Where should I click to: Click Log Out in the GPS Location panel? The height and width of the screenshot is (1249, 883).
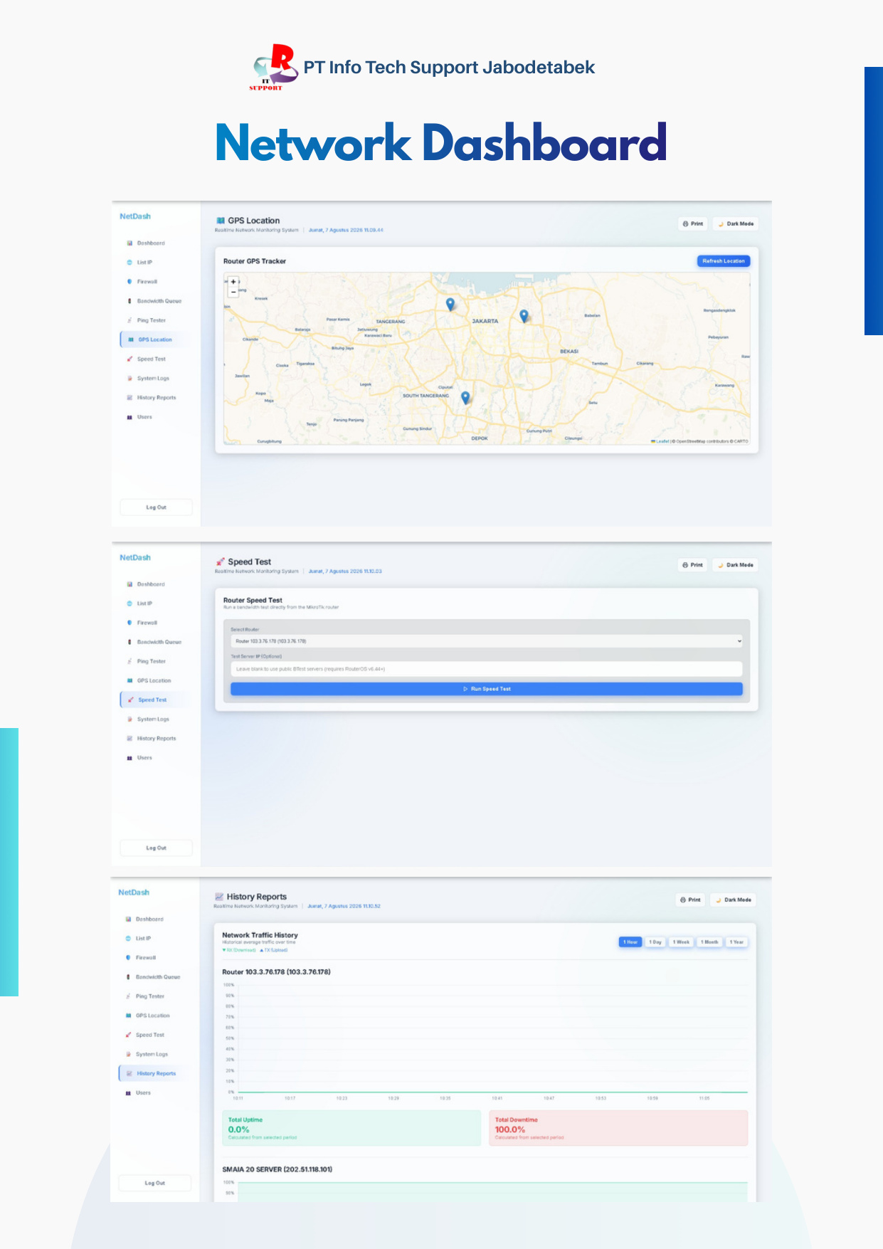point(156,507)
